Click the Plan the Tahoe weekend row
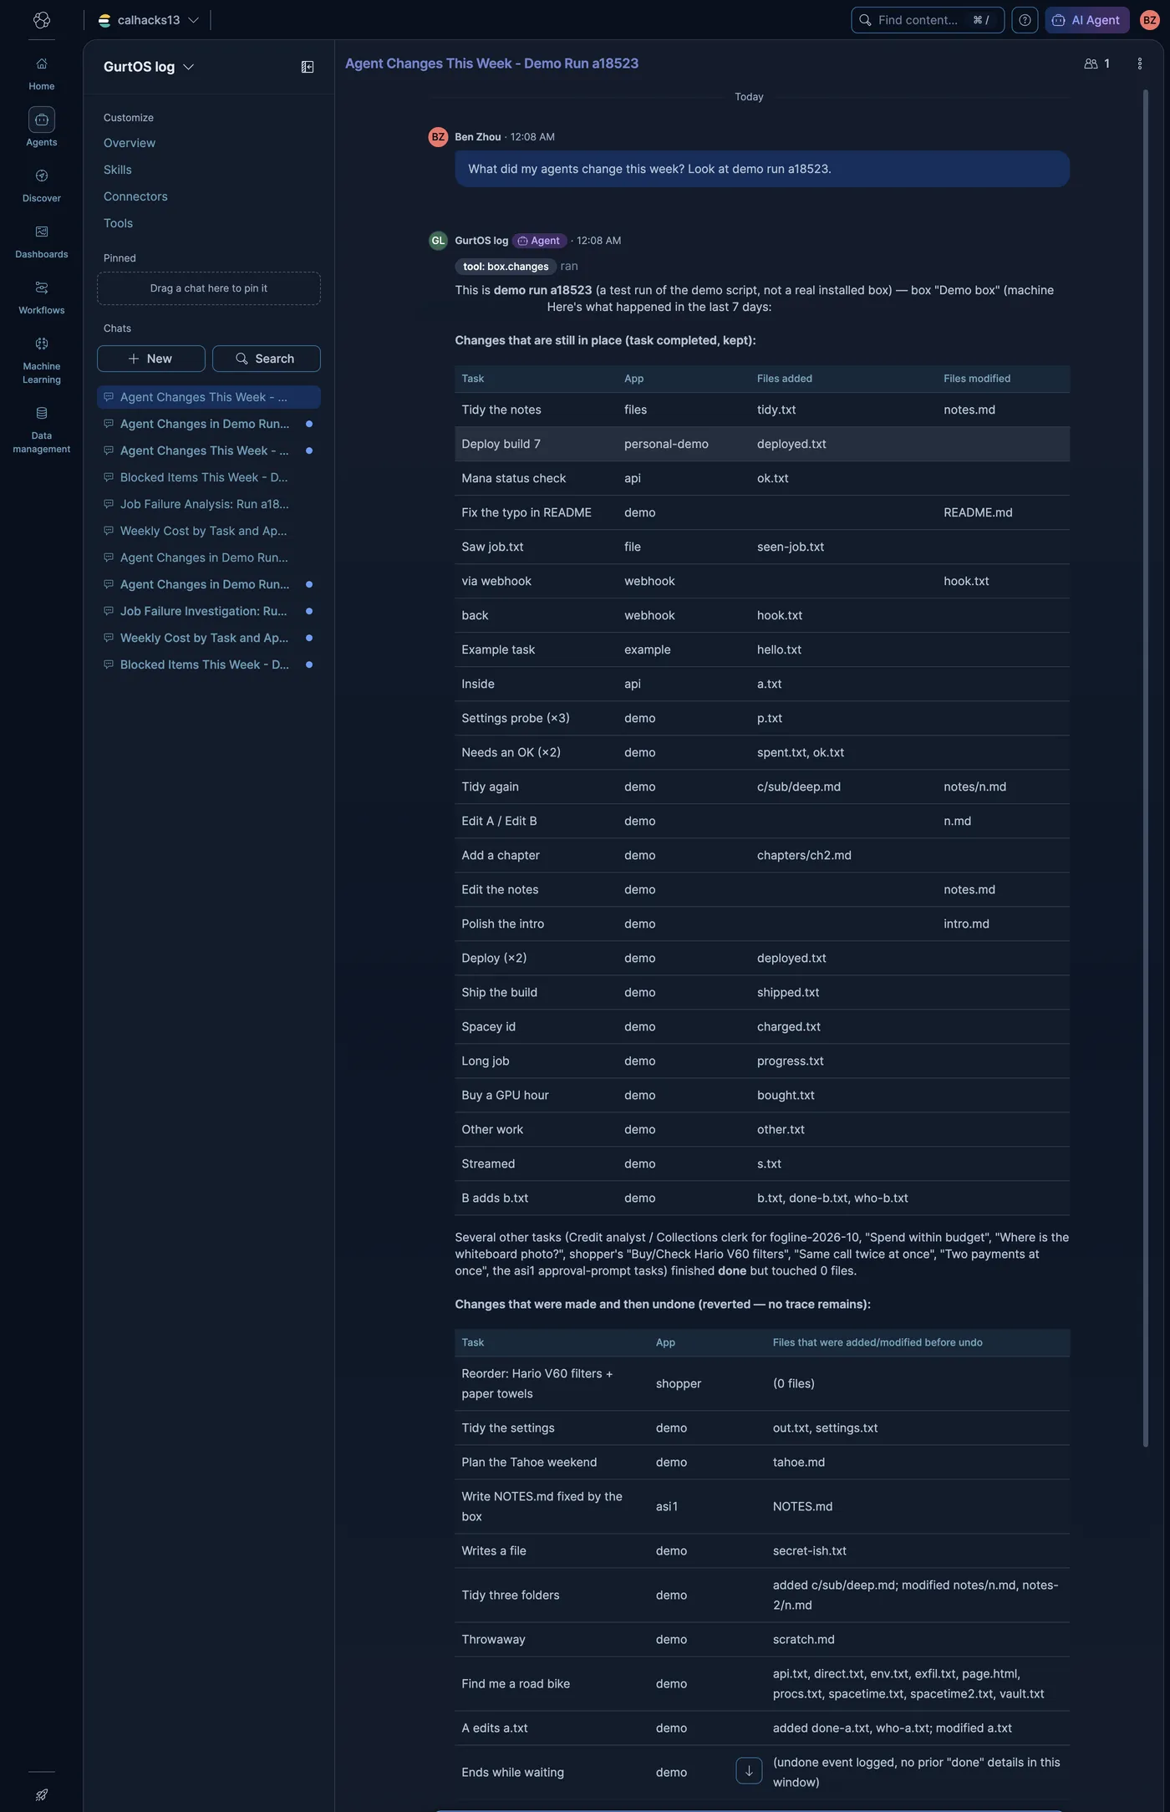The width and height of the screenshot is (1170, 1812). tap(762, 1462)
